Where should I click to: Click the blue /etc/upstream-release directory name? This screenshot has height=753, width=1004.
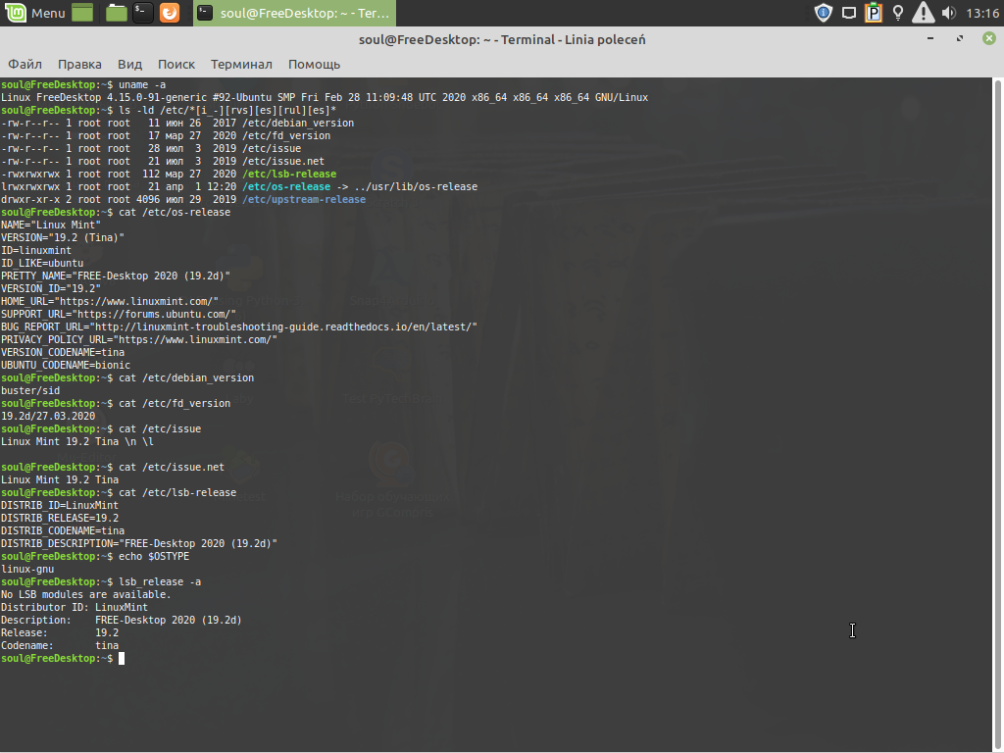304,200
